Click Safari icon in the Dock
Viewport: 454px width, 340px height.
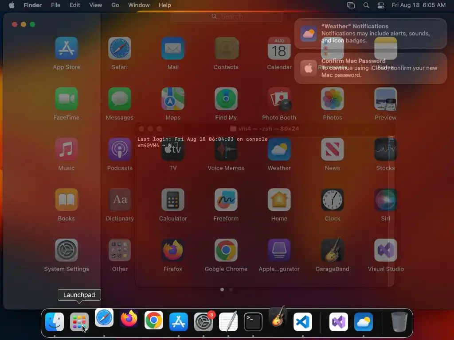104,317
